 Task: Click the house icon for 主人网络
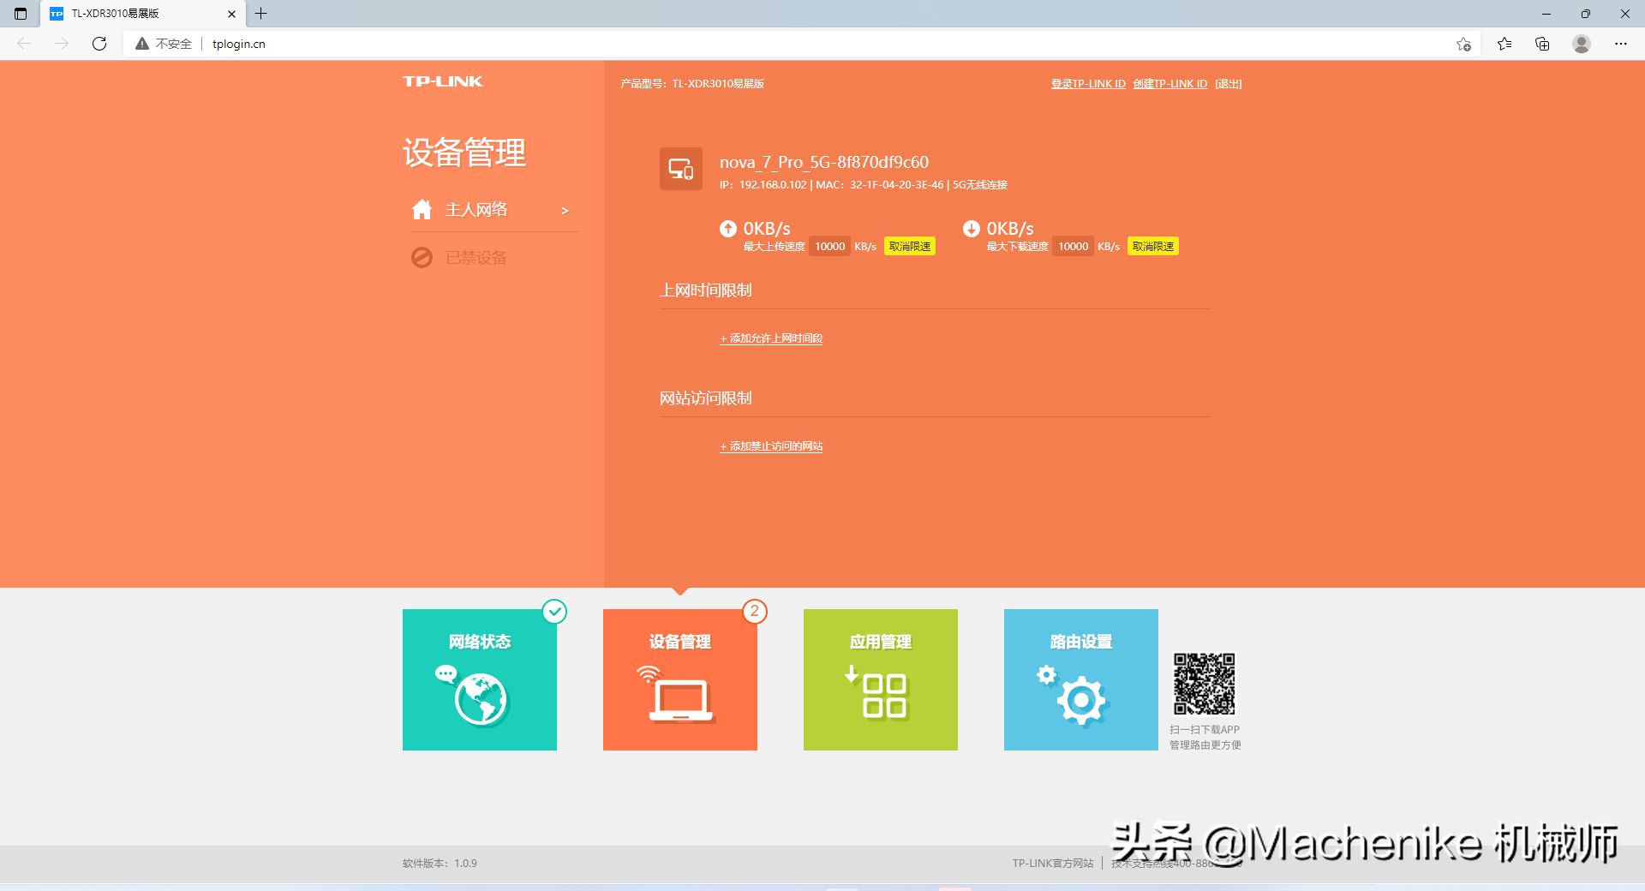pos(422,210)
